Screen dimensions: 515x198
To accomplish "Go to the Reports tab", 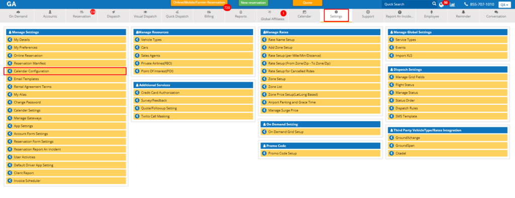I will (x=241, y=16).
